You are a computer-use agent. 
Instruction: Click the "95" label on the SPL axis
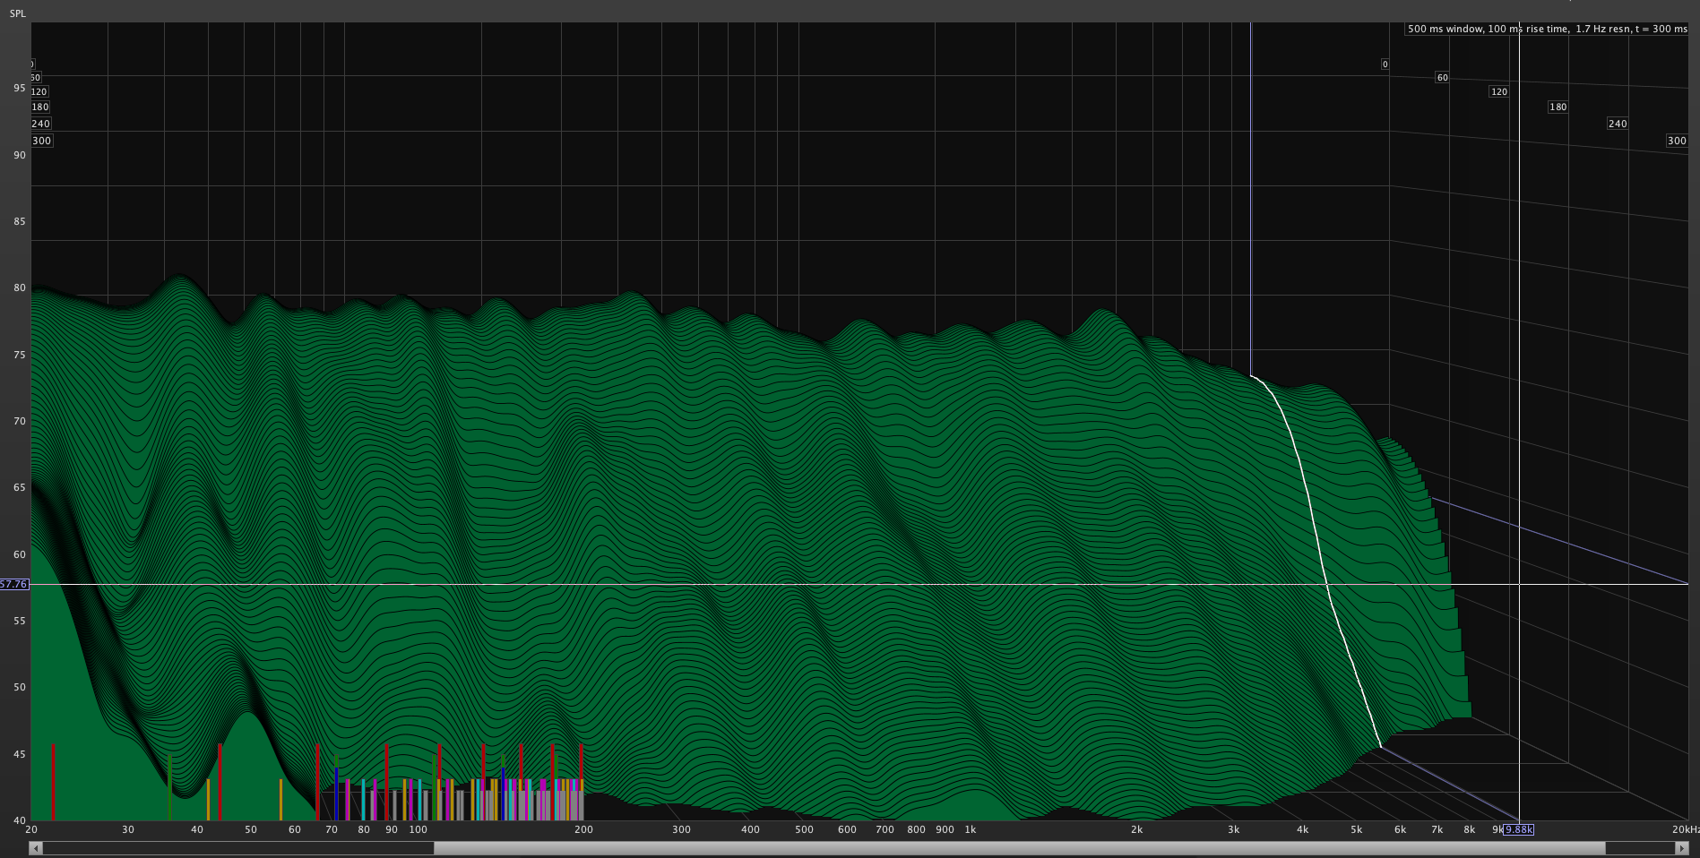(20, 88)
